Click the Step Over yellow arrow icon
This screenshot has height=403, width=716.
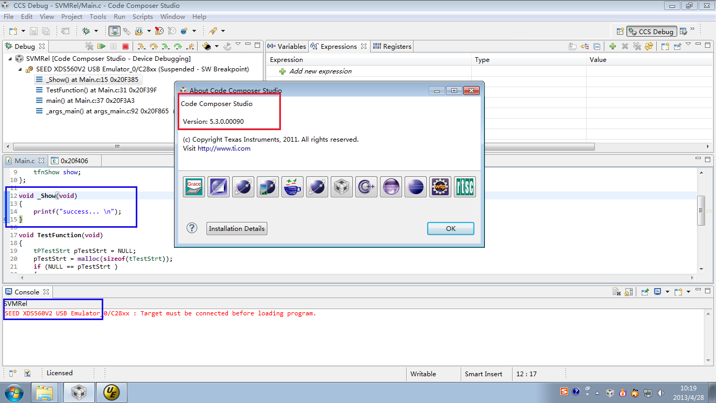(154, 46)
